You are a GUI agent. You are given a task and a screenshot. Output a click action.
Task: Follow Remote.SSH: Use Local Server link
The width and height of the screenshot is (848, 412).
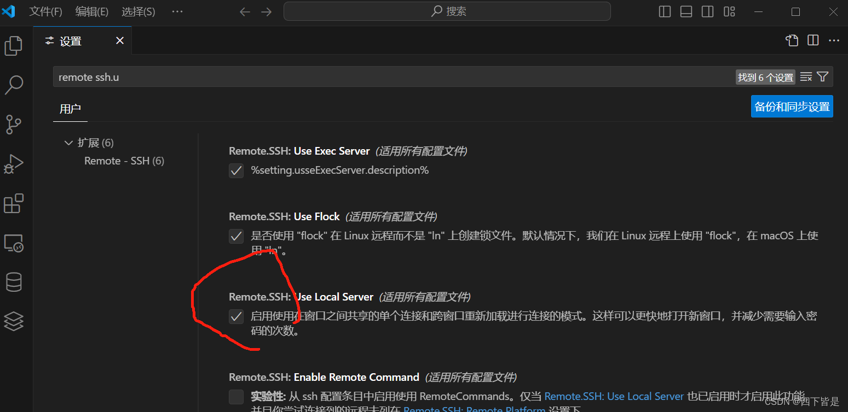(x=614, y=396)
